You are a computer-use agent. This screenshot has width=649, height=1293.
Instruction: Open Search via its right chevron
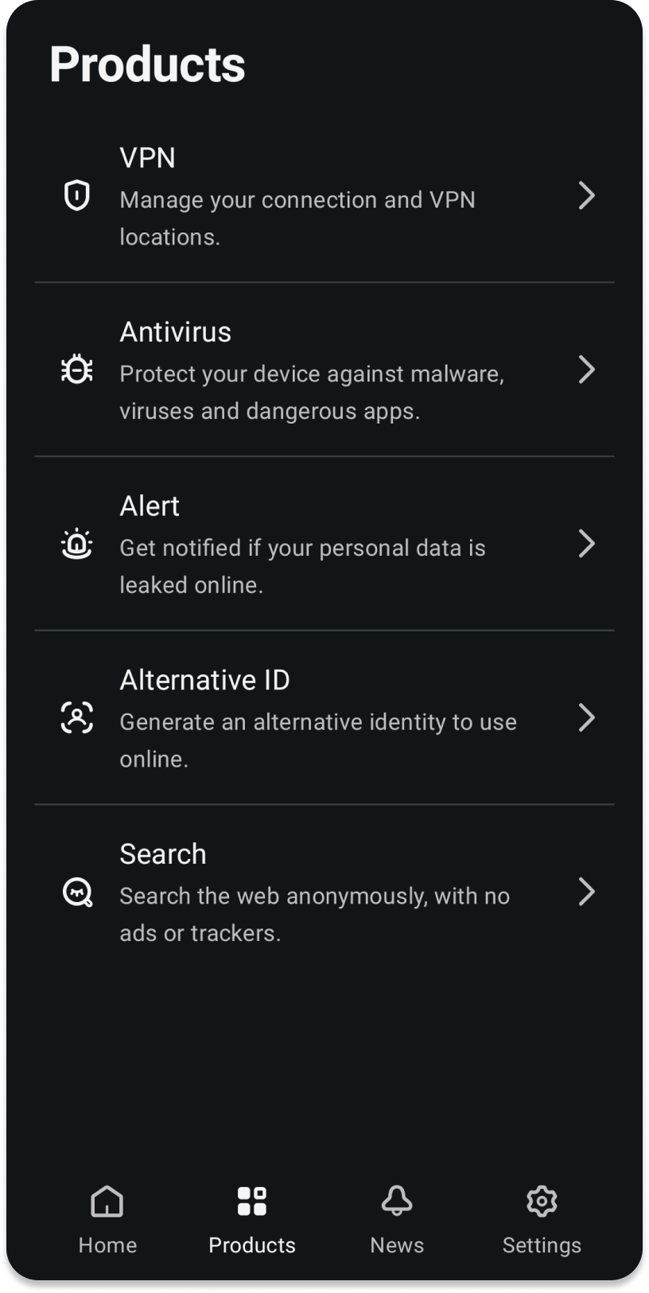tap(587, 892)
